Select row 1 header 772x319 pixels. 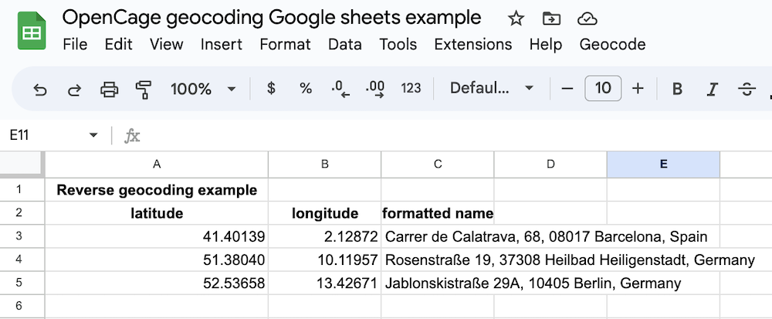tap(22, 189)
